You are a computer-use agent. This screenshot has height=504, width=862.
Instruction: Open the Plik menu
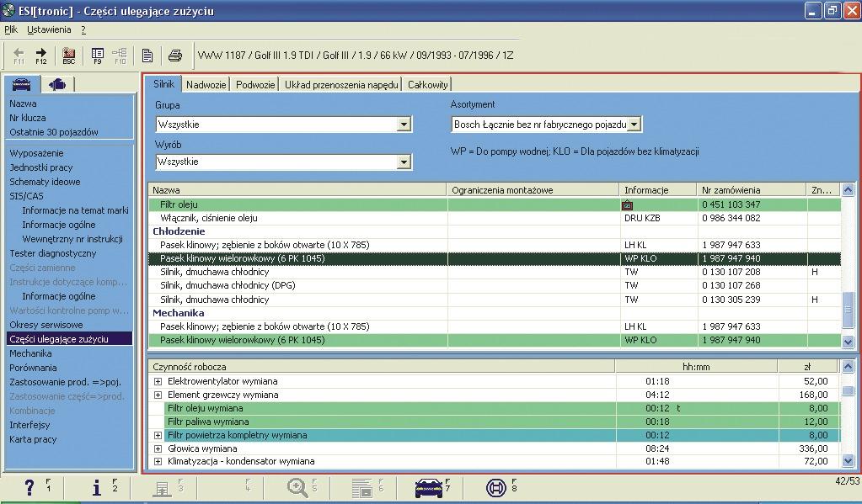click(x=11, y=29)
